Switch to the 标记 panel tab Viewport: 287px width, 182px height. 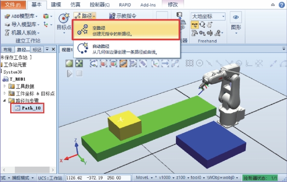tap(37, 50)
